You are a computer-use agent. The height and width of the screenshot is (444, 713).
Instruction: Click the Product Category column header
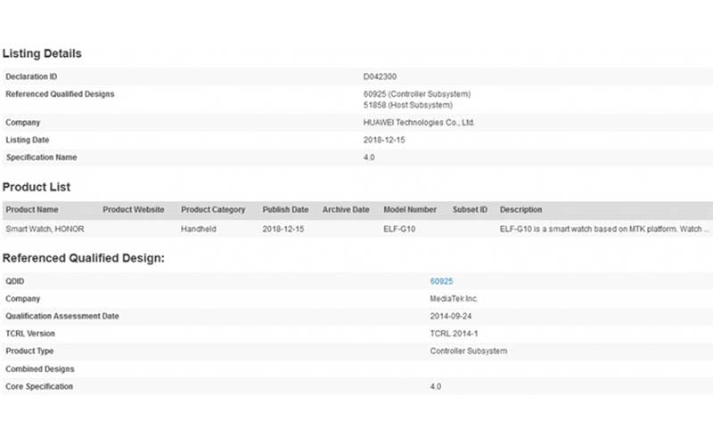213,210
